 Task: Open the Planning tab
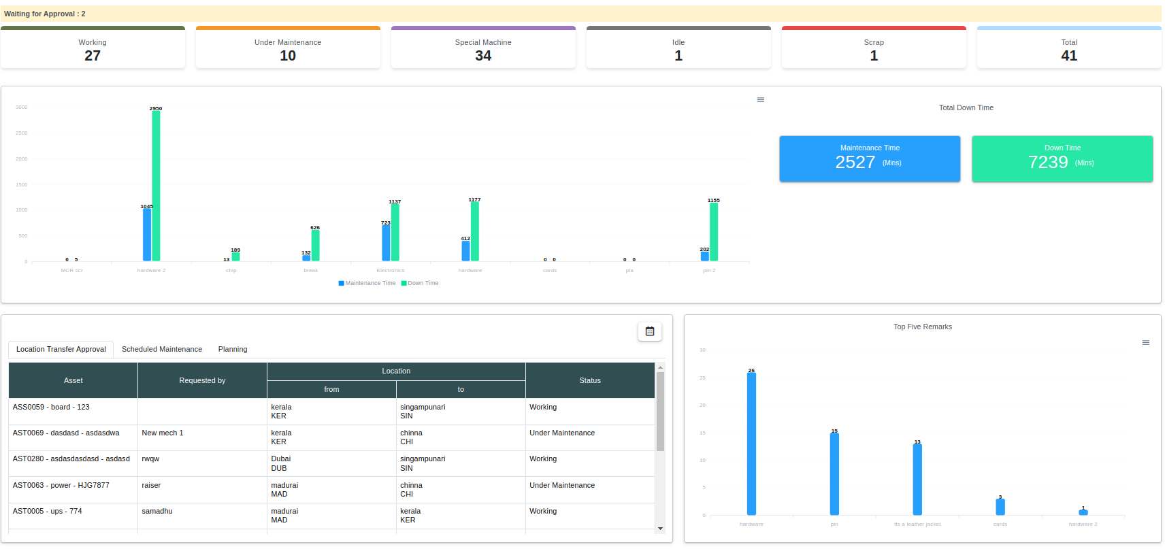pos(233,349)
